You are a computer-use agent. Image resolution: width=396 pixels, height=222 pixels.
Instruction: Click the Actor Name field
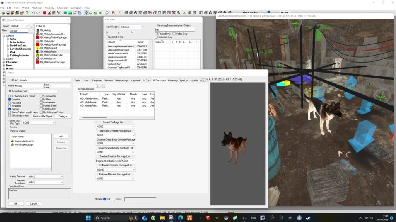tap(28, 86)
